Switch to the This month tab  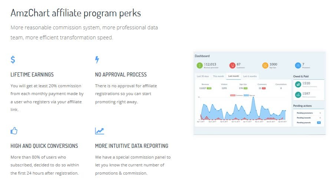pyautogui.click(x=218, y=76)
